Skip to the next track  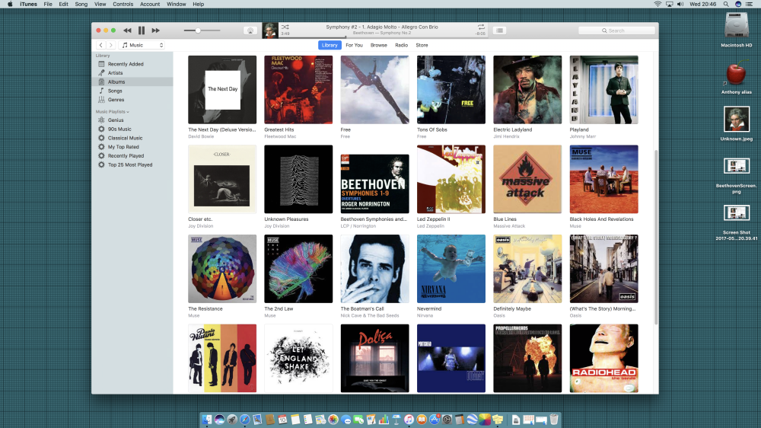pyautogui.click(x=156, y=30)
